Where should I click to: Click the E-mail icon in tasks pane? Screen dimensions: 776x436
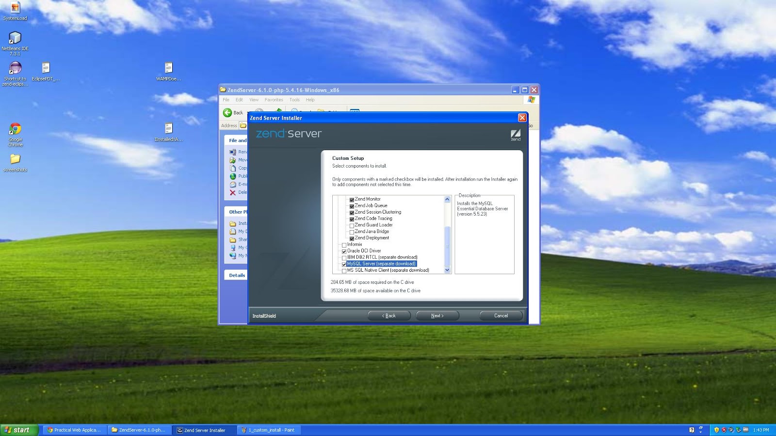tap(233, 184)
